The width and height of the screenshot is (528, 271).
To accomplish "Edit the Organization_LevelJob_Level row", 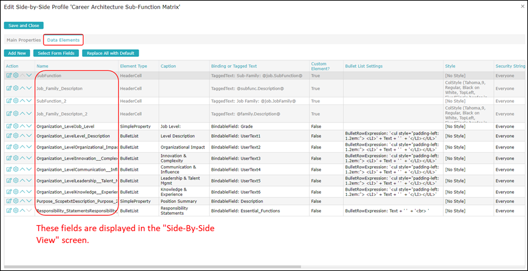I will point(9,126).
